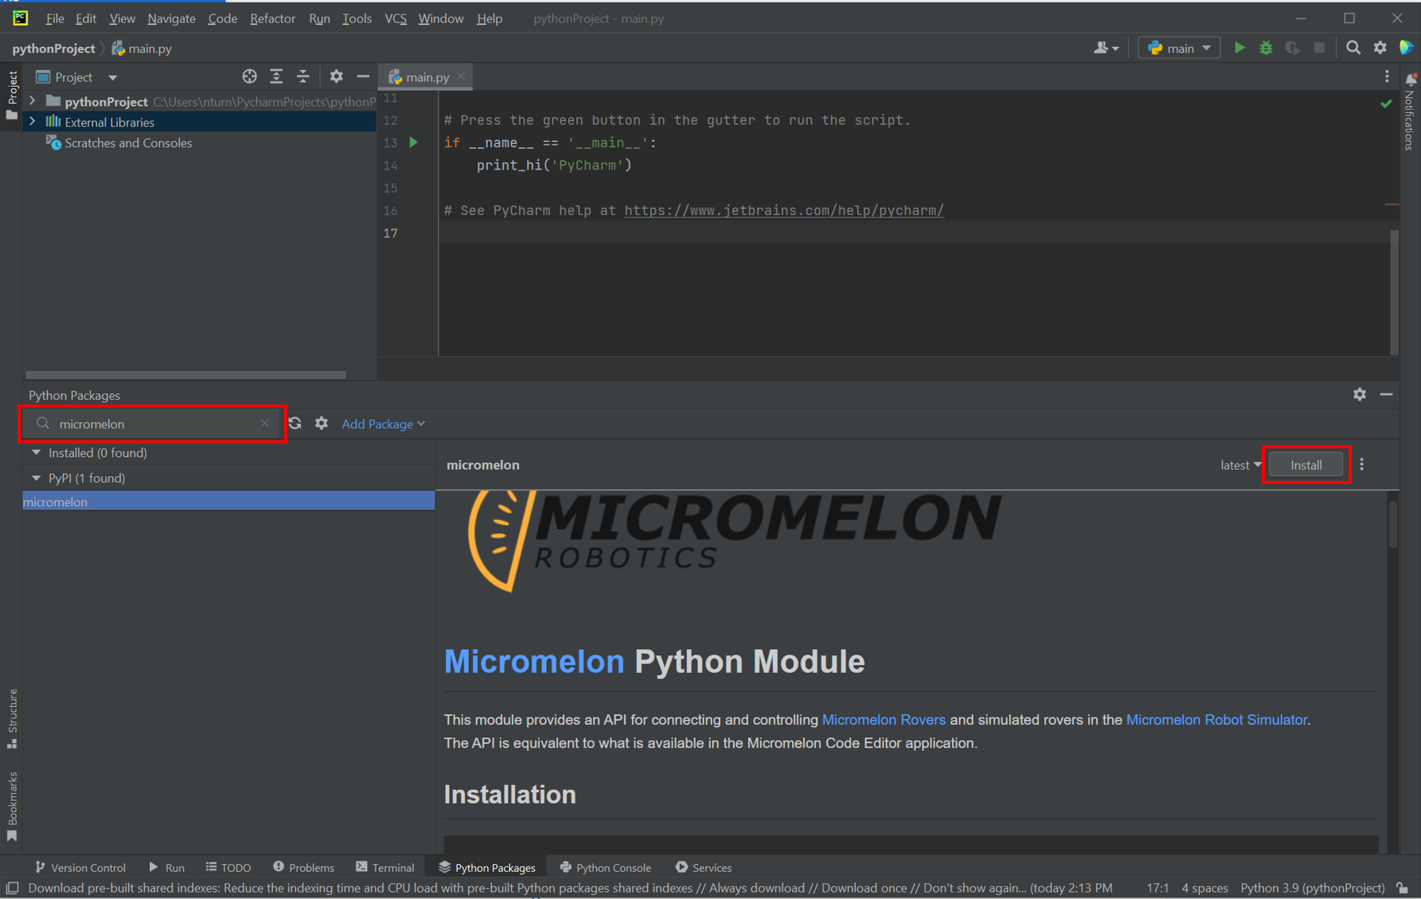Open Search Everywhere with the magnifier icon
The width and height of the screenshot is (1421, 899).
point(1353,48)
